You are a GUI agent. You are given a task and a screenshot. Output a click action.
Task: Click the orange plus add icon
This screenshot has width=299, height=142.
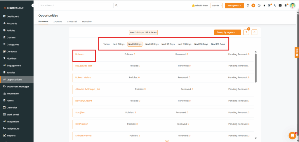click(x=253, y=6)
